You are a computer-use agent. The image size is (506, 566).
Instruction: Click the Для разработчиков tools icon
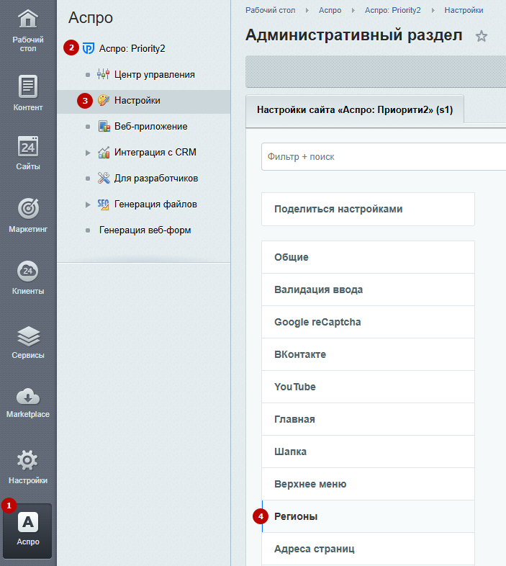pyautogui.click(x=104, y=178)
